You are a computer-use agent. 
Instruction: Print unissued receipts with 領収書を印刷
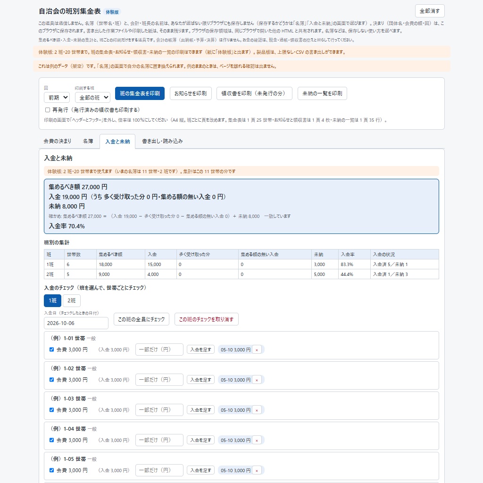point(254,93)
